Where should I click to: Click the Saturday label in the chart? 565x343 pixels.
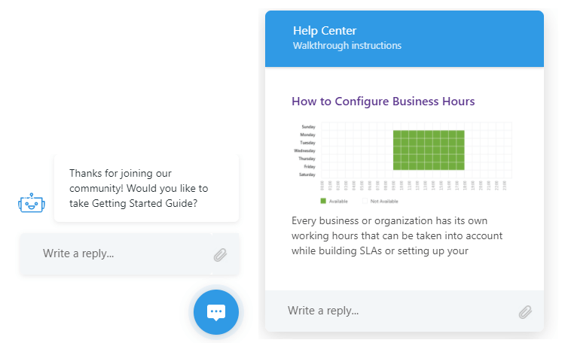click(307, 175)
